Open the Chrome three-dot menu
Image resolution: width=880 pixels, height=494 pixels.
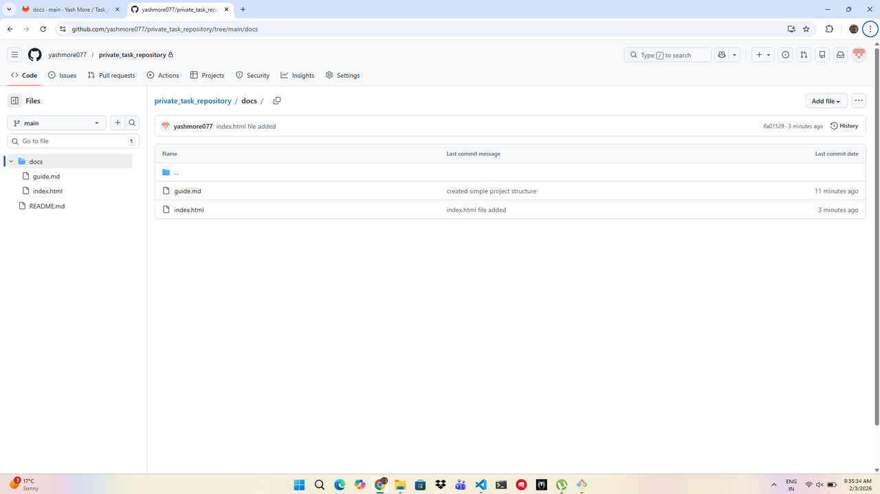(870, 29)
